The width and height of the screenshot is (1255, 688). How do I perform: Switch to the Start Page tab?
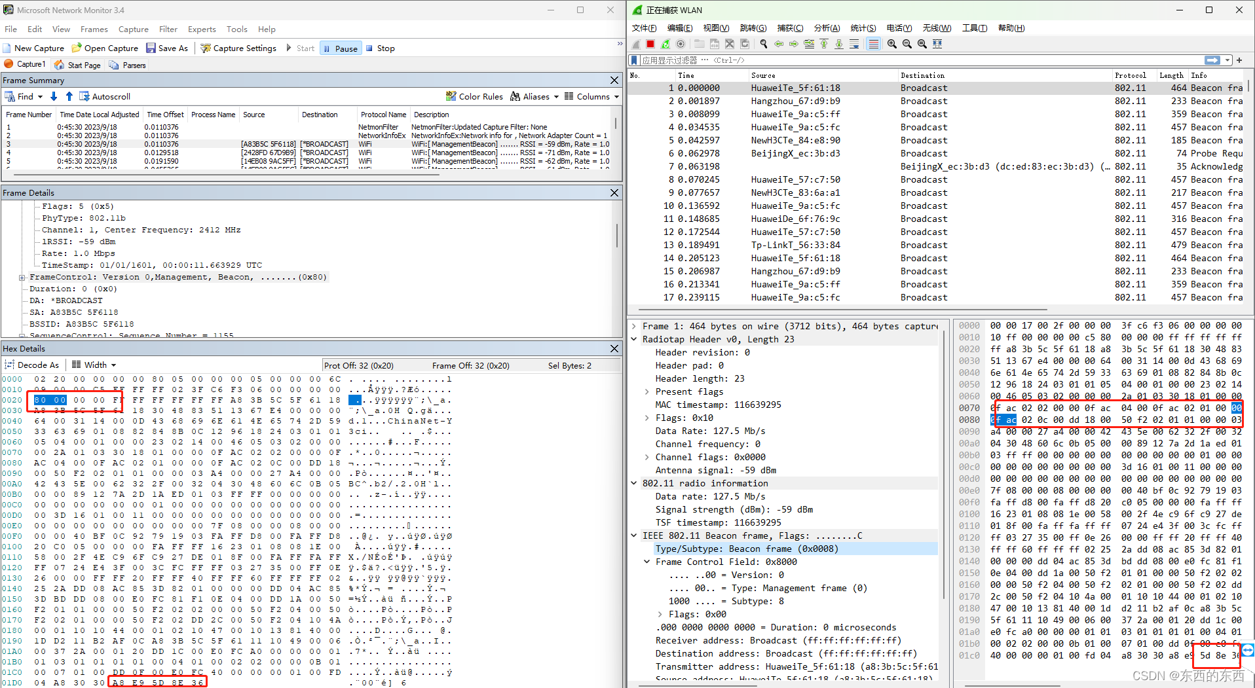click(x=78, y=65)
